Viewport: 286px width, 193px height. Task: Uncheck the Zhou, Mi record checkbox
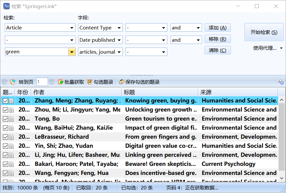[x=6, y=110]
